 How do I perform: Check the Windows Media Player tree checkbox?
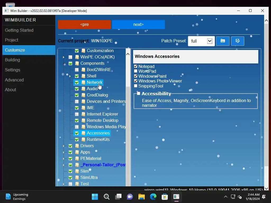click(x=77, y=127)
